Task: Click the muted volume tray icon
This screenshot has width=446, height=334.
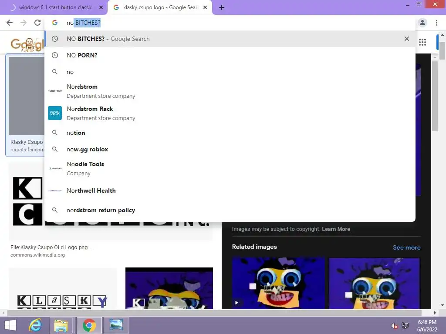Action: tap(394, 325)
